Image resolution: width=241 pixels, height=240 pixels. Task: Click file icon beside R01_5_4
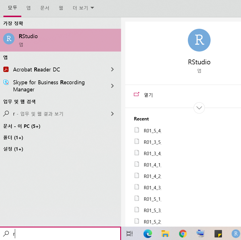point(137,130)
